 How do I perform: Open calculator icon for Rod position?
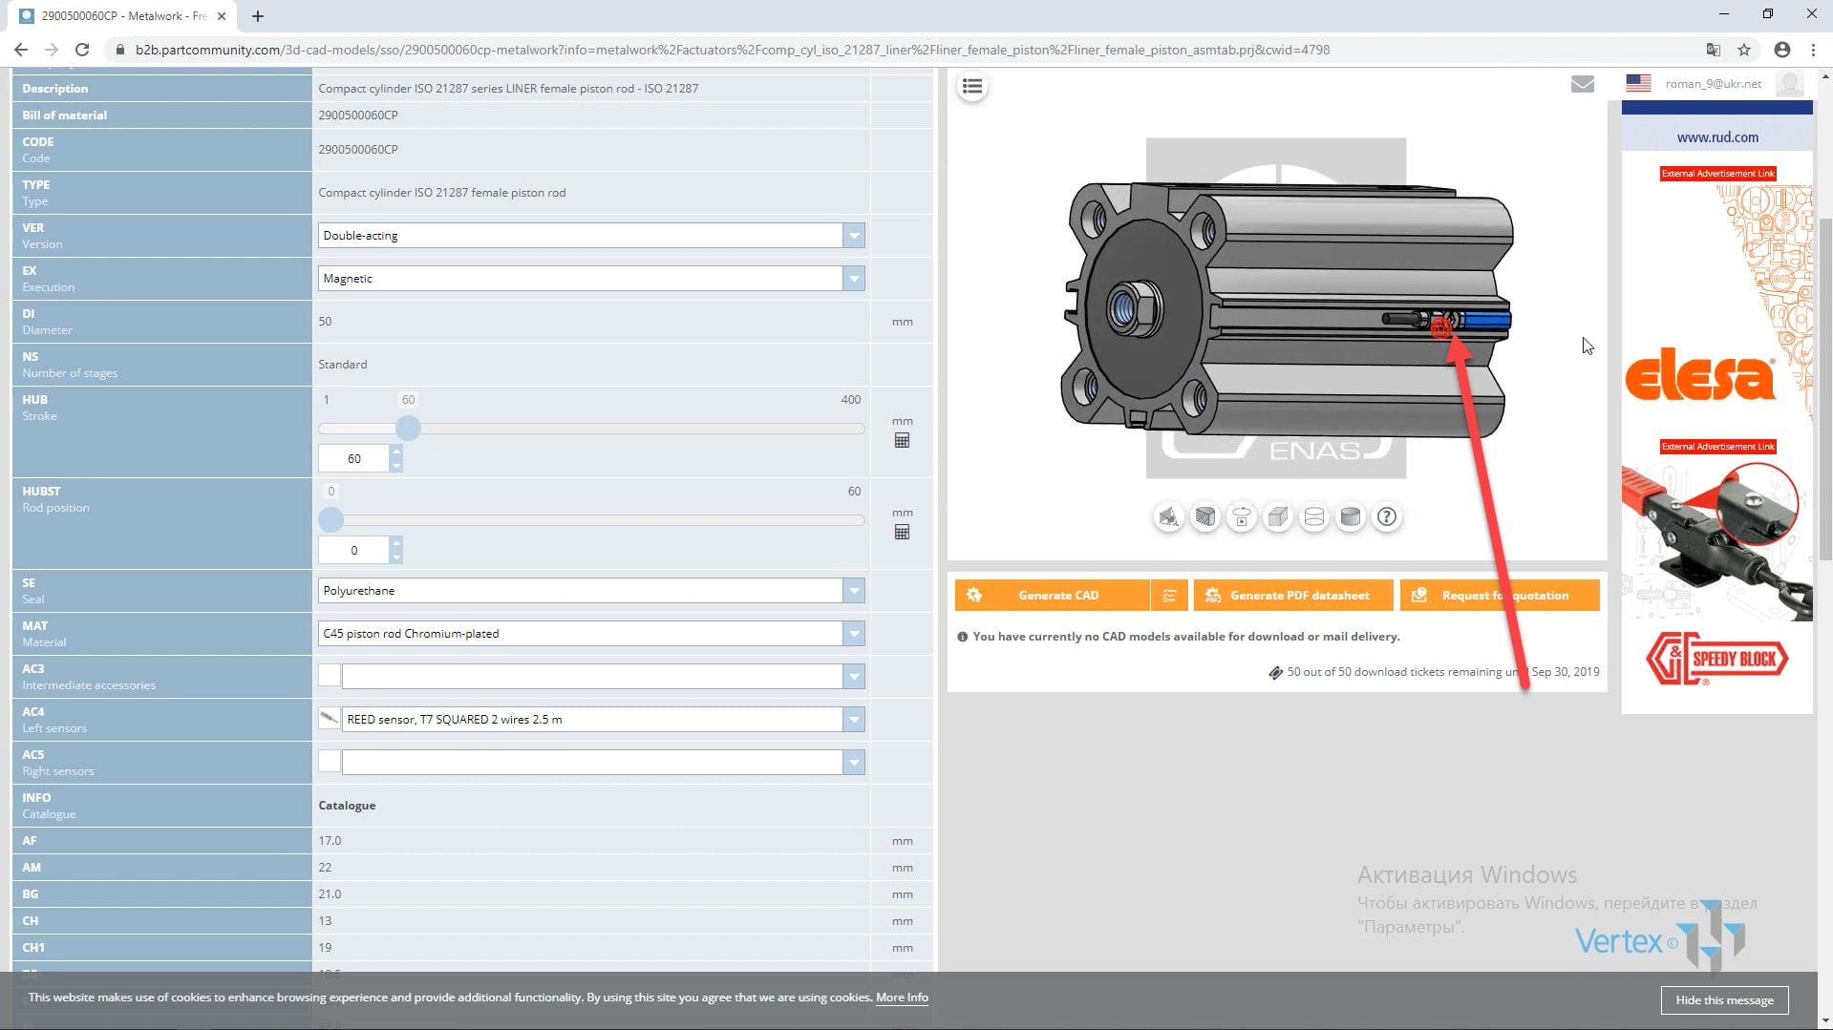(902, 532)
